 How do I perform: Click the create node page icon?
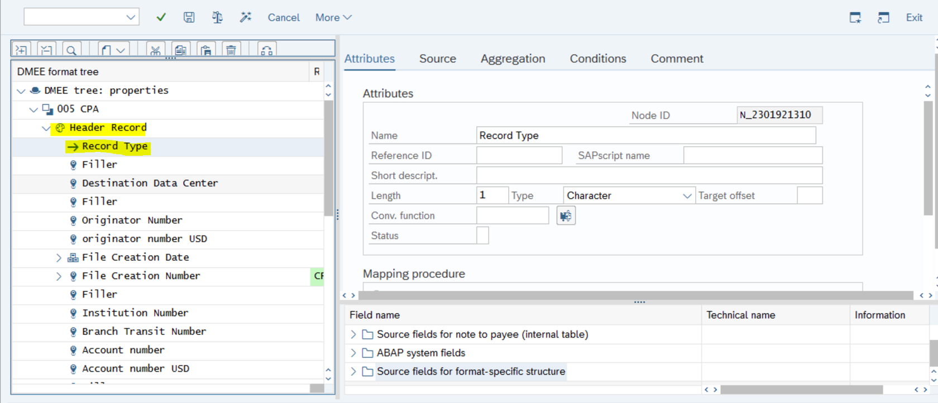(x=107, y=50)
